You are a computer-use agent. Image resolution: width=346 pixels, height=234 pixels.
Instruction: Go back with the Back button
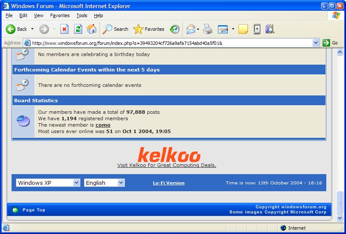16,29
